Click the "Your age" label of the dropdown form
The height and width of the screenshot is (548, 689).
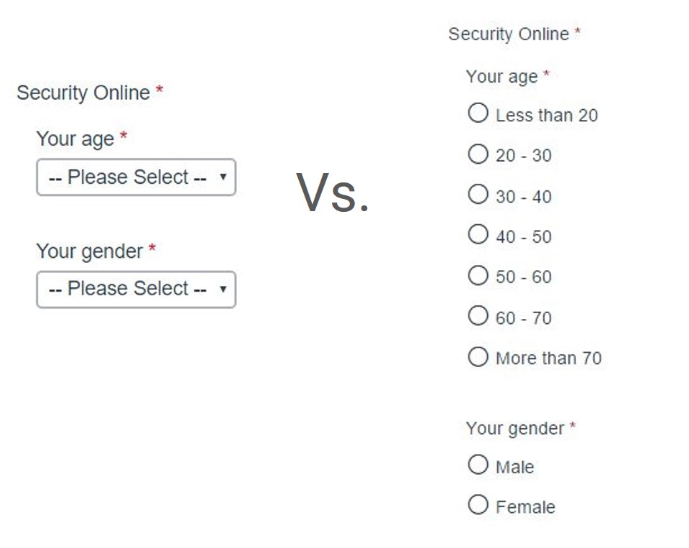click(x=75, y=139)
